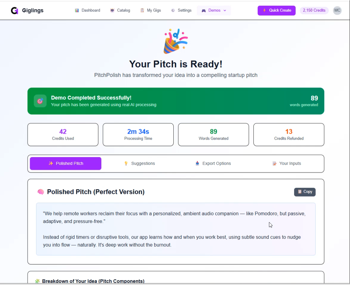Click the Credits Refunded stat card

289,135
